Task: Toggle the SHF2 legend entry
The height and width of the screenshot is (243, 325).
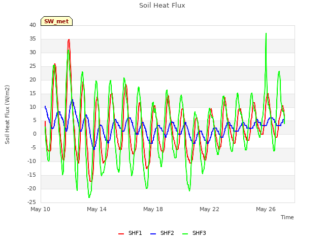Action: tap(162, 233)
